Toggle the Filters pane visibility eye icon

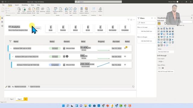point(152,18)
